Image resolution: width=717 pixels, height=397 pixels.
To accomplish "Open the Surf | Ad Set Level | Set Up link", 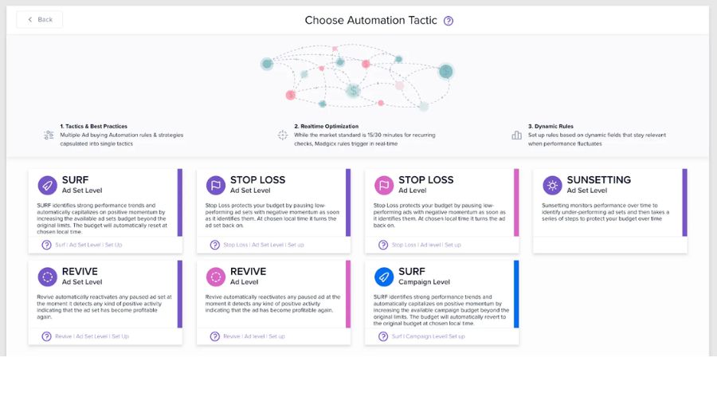I will [88, 245].
